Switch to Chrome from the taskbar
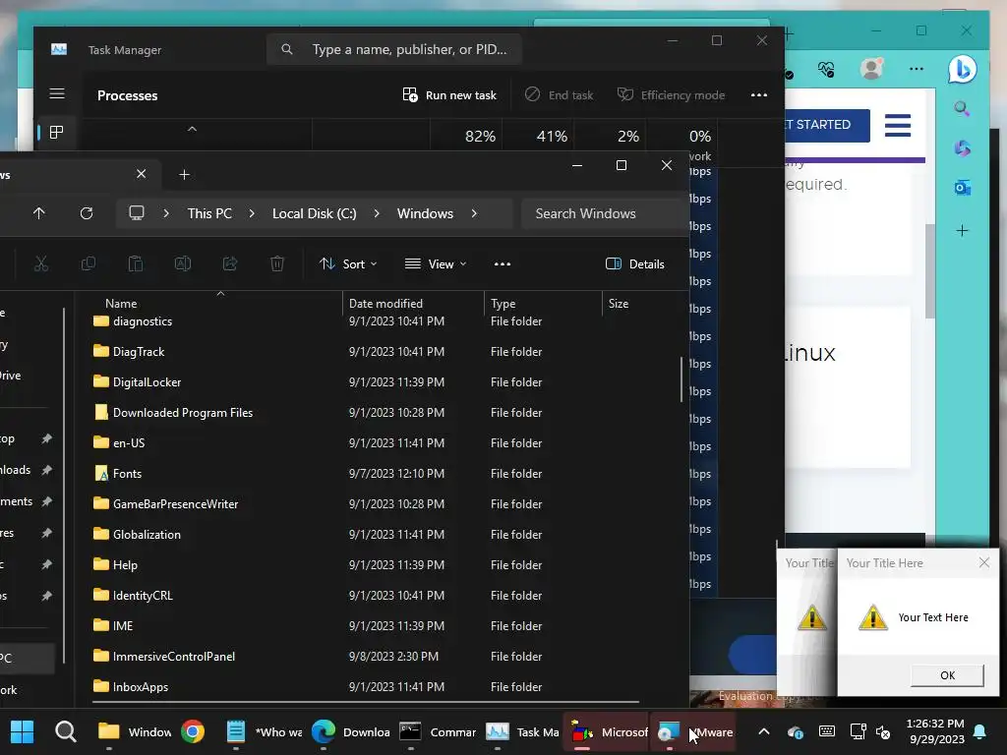1007x755 pixels. point(193,731)
